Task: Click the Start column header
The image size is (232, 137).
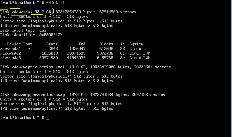Action: point(52,44)
